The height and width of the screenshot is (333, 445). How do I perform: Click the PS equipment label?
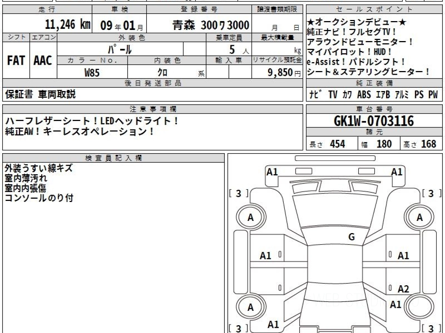tap(419, 95)
